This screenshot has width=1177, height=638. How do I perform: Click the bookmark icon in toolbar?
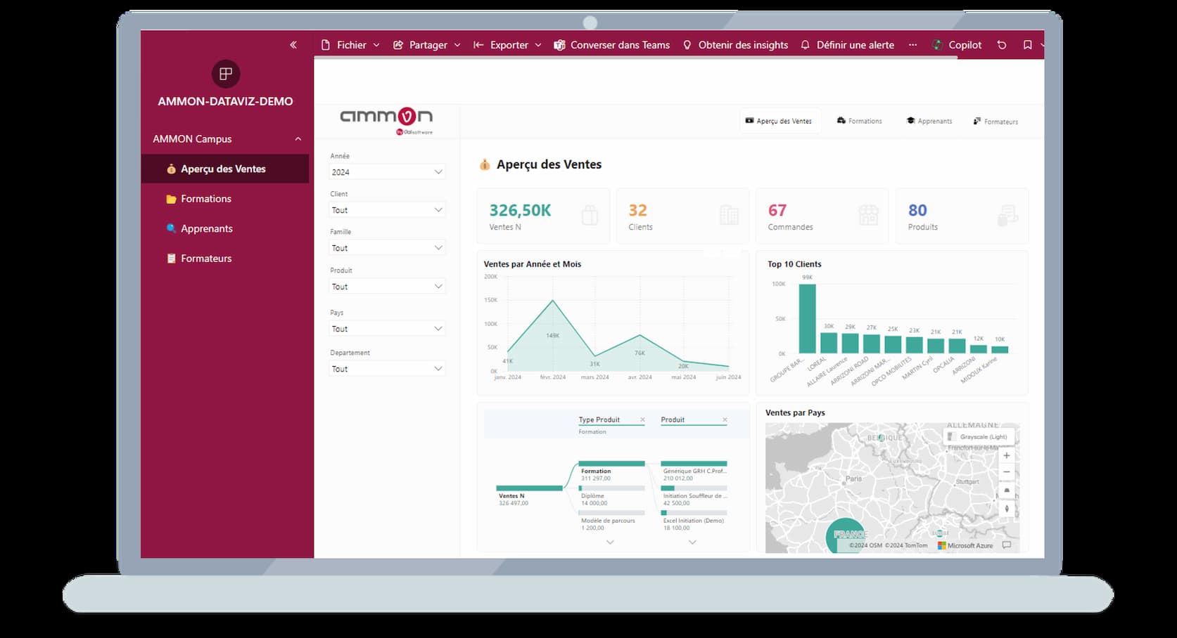click(1027, 45)
